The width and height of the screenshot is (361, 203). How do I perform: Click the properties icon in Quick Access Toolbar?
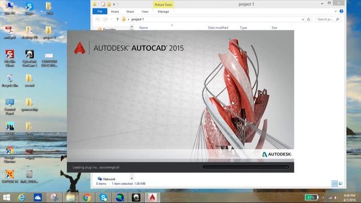point(103,5)
